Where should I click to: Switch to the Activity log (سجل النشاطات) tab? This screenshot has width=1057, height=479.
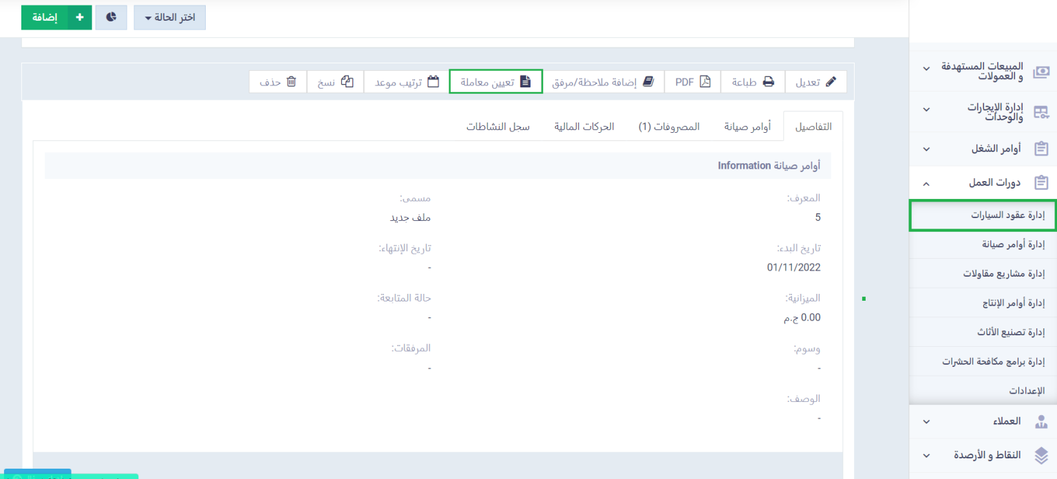click(498, 127)
